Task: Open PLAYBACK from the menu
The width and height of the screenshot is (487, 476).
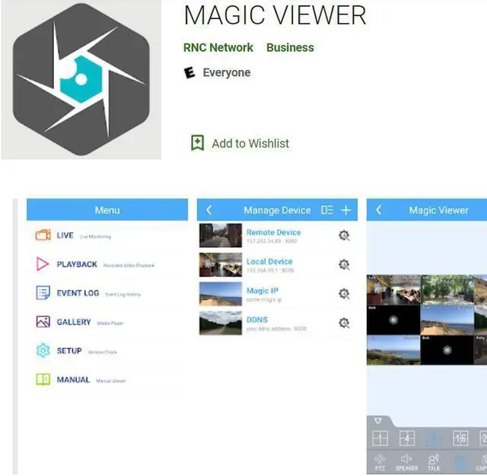Action: coord(76,265)
